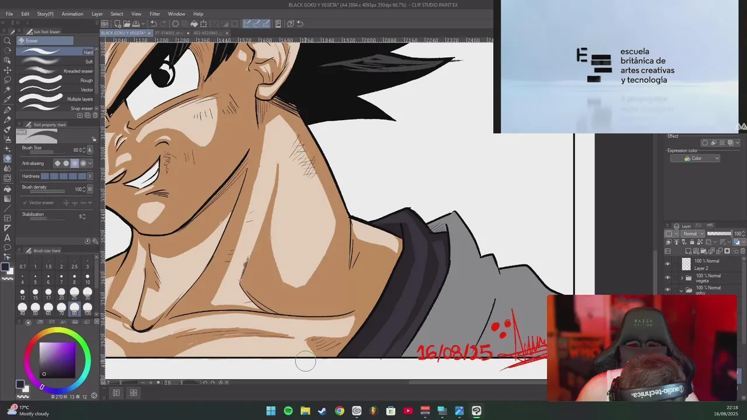Click the hue ring of color wheel

(x=57, y=331)
